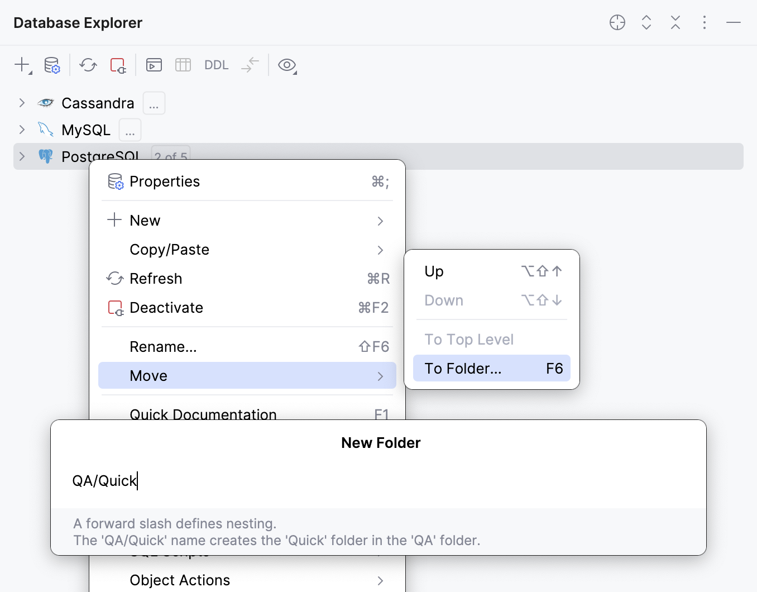Image resolution: width=757 pixels, height=592 pixels.
Task: Select Rename in the context menu
Action: click(163, 346)
